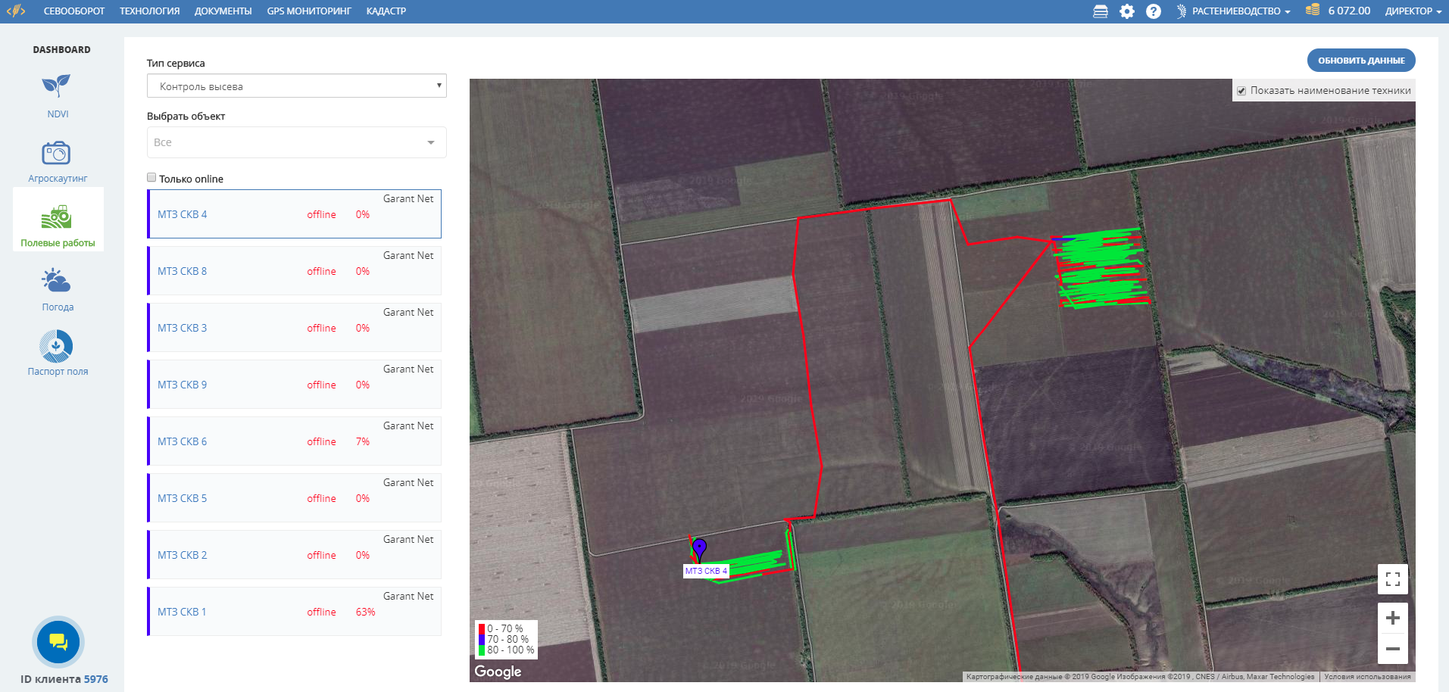
Task: Zoom in on the map
Action: (1392, 619)
